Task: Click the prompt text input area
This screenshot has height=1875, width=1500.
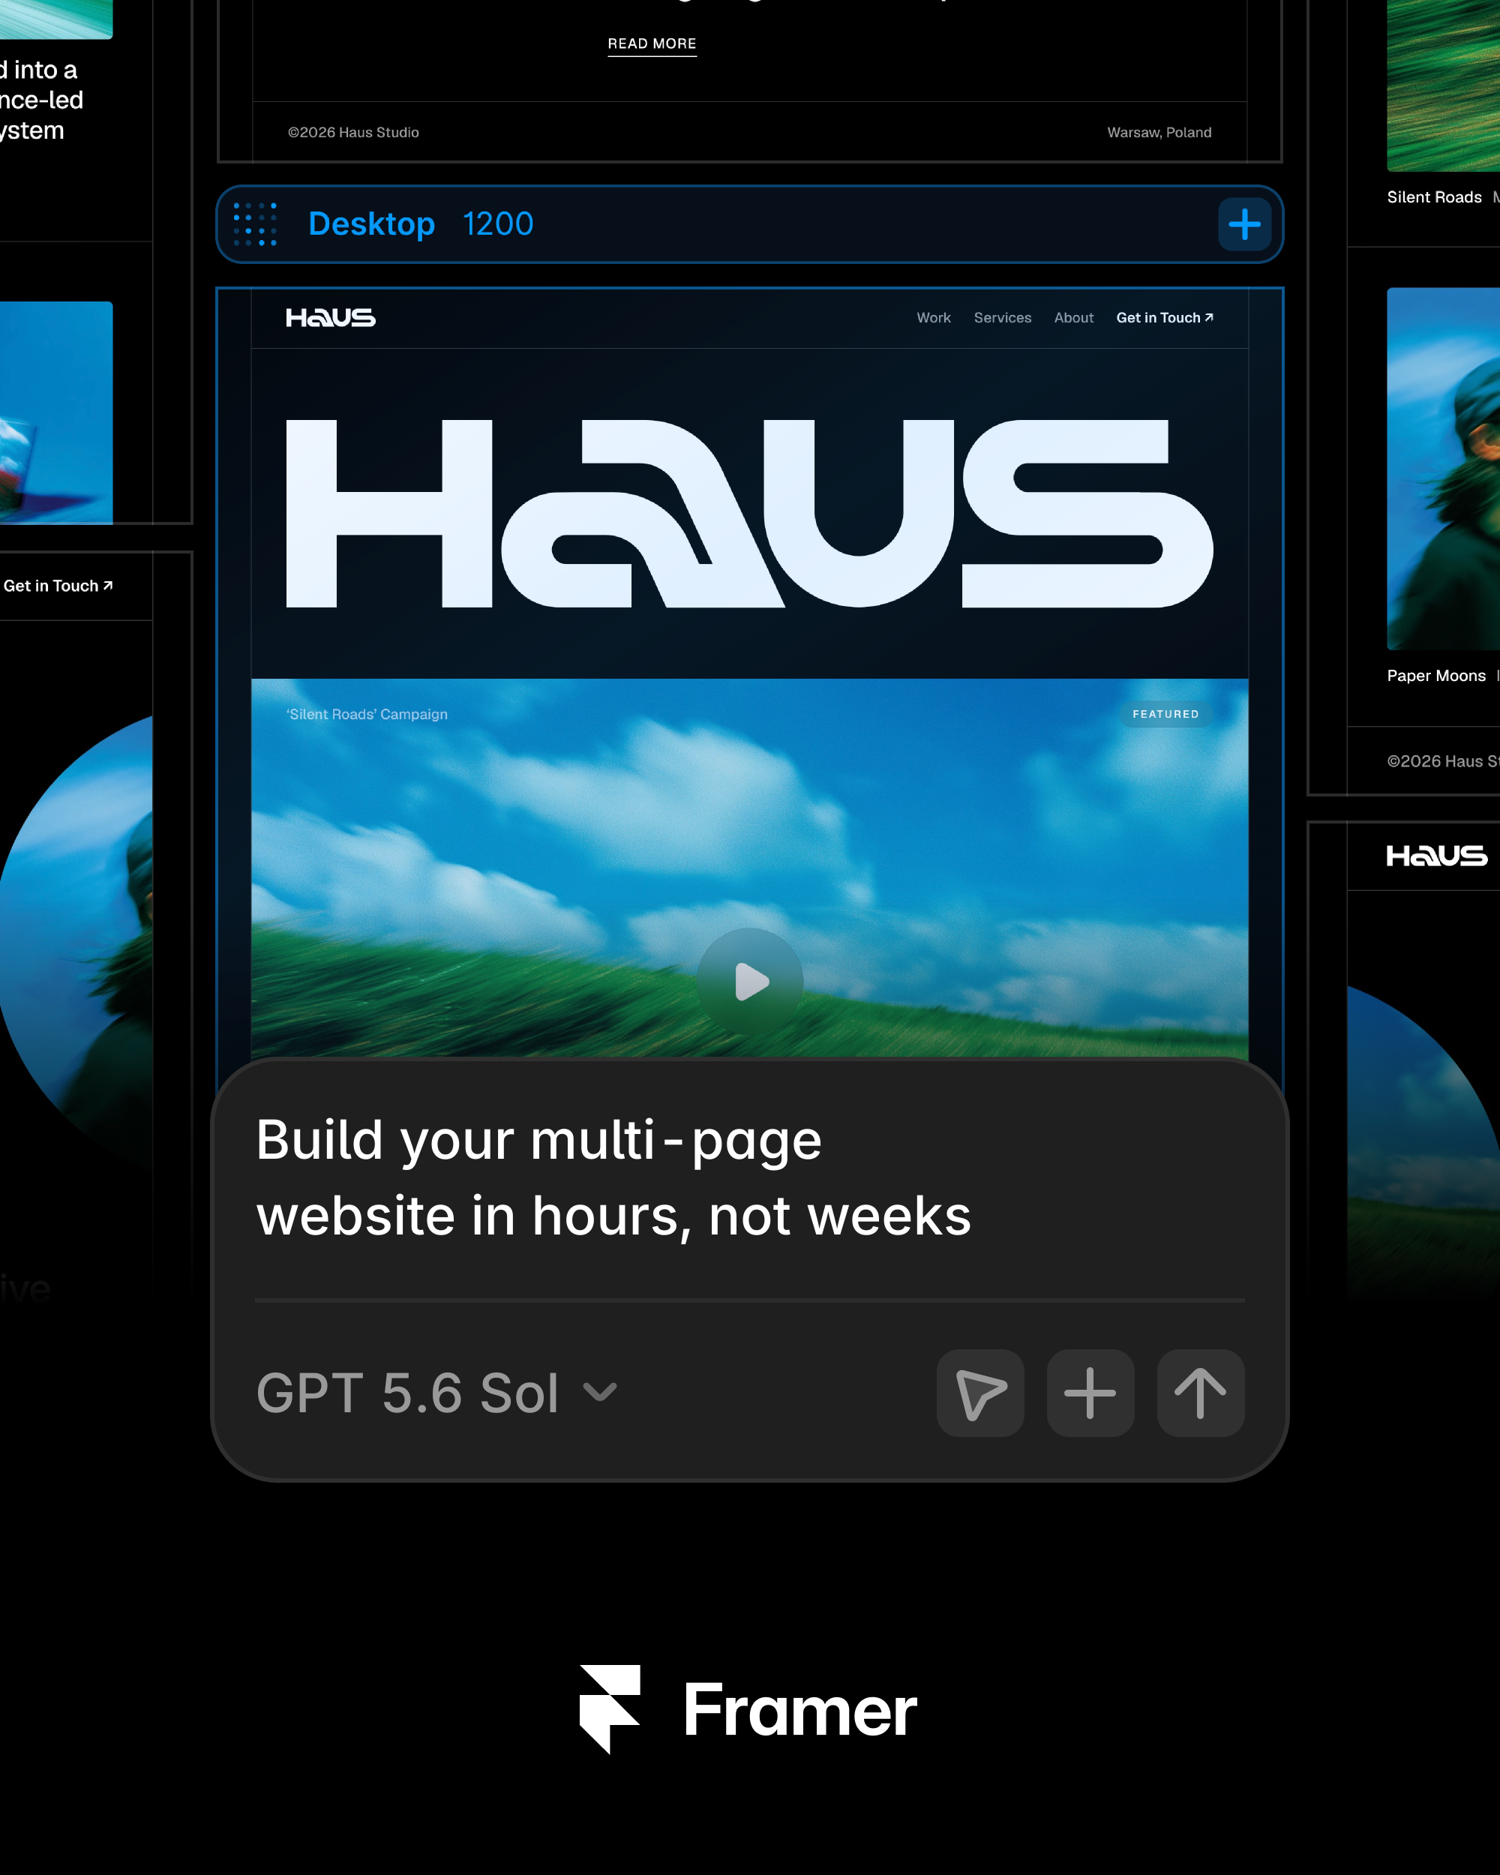Action: click(613, 1177)
